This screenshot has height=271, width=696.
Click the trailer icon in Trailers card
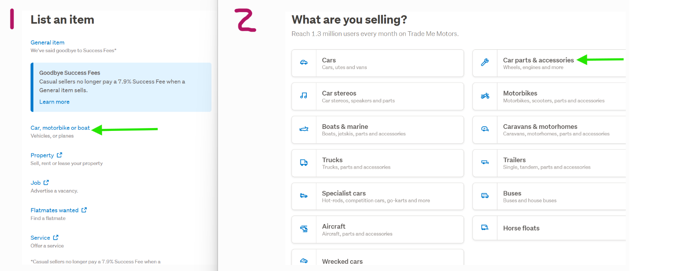485,162
